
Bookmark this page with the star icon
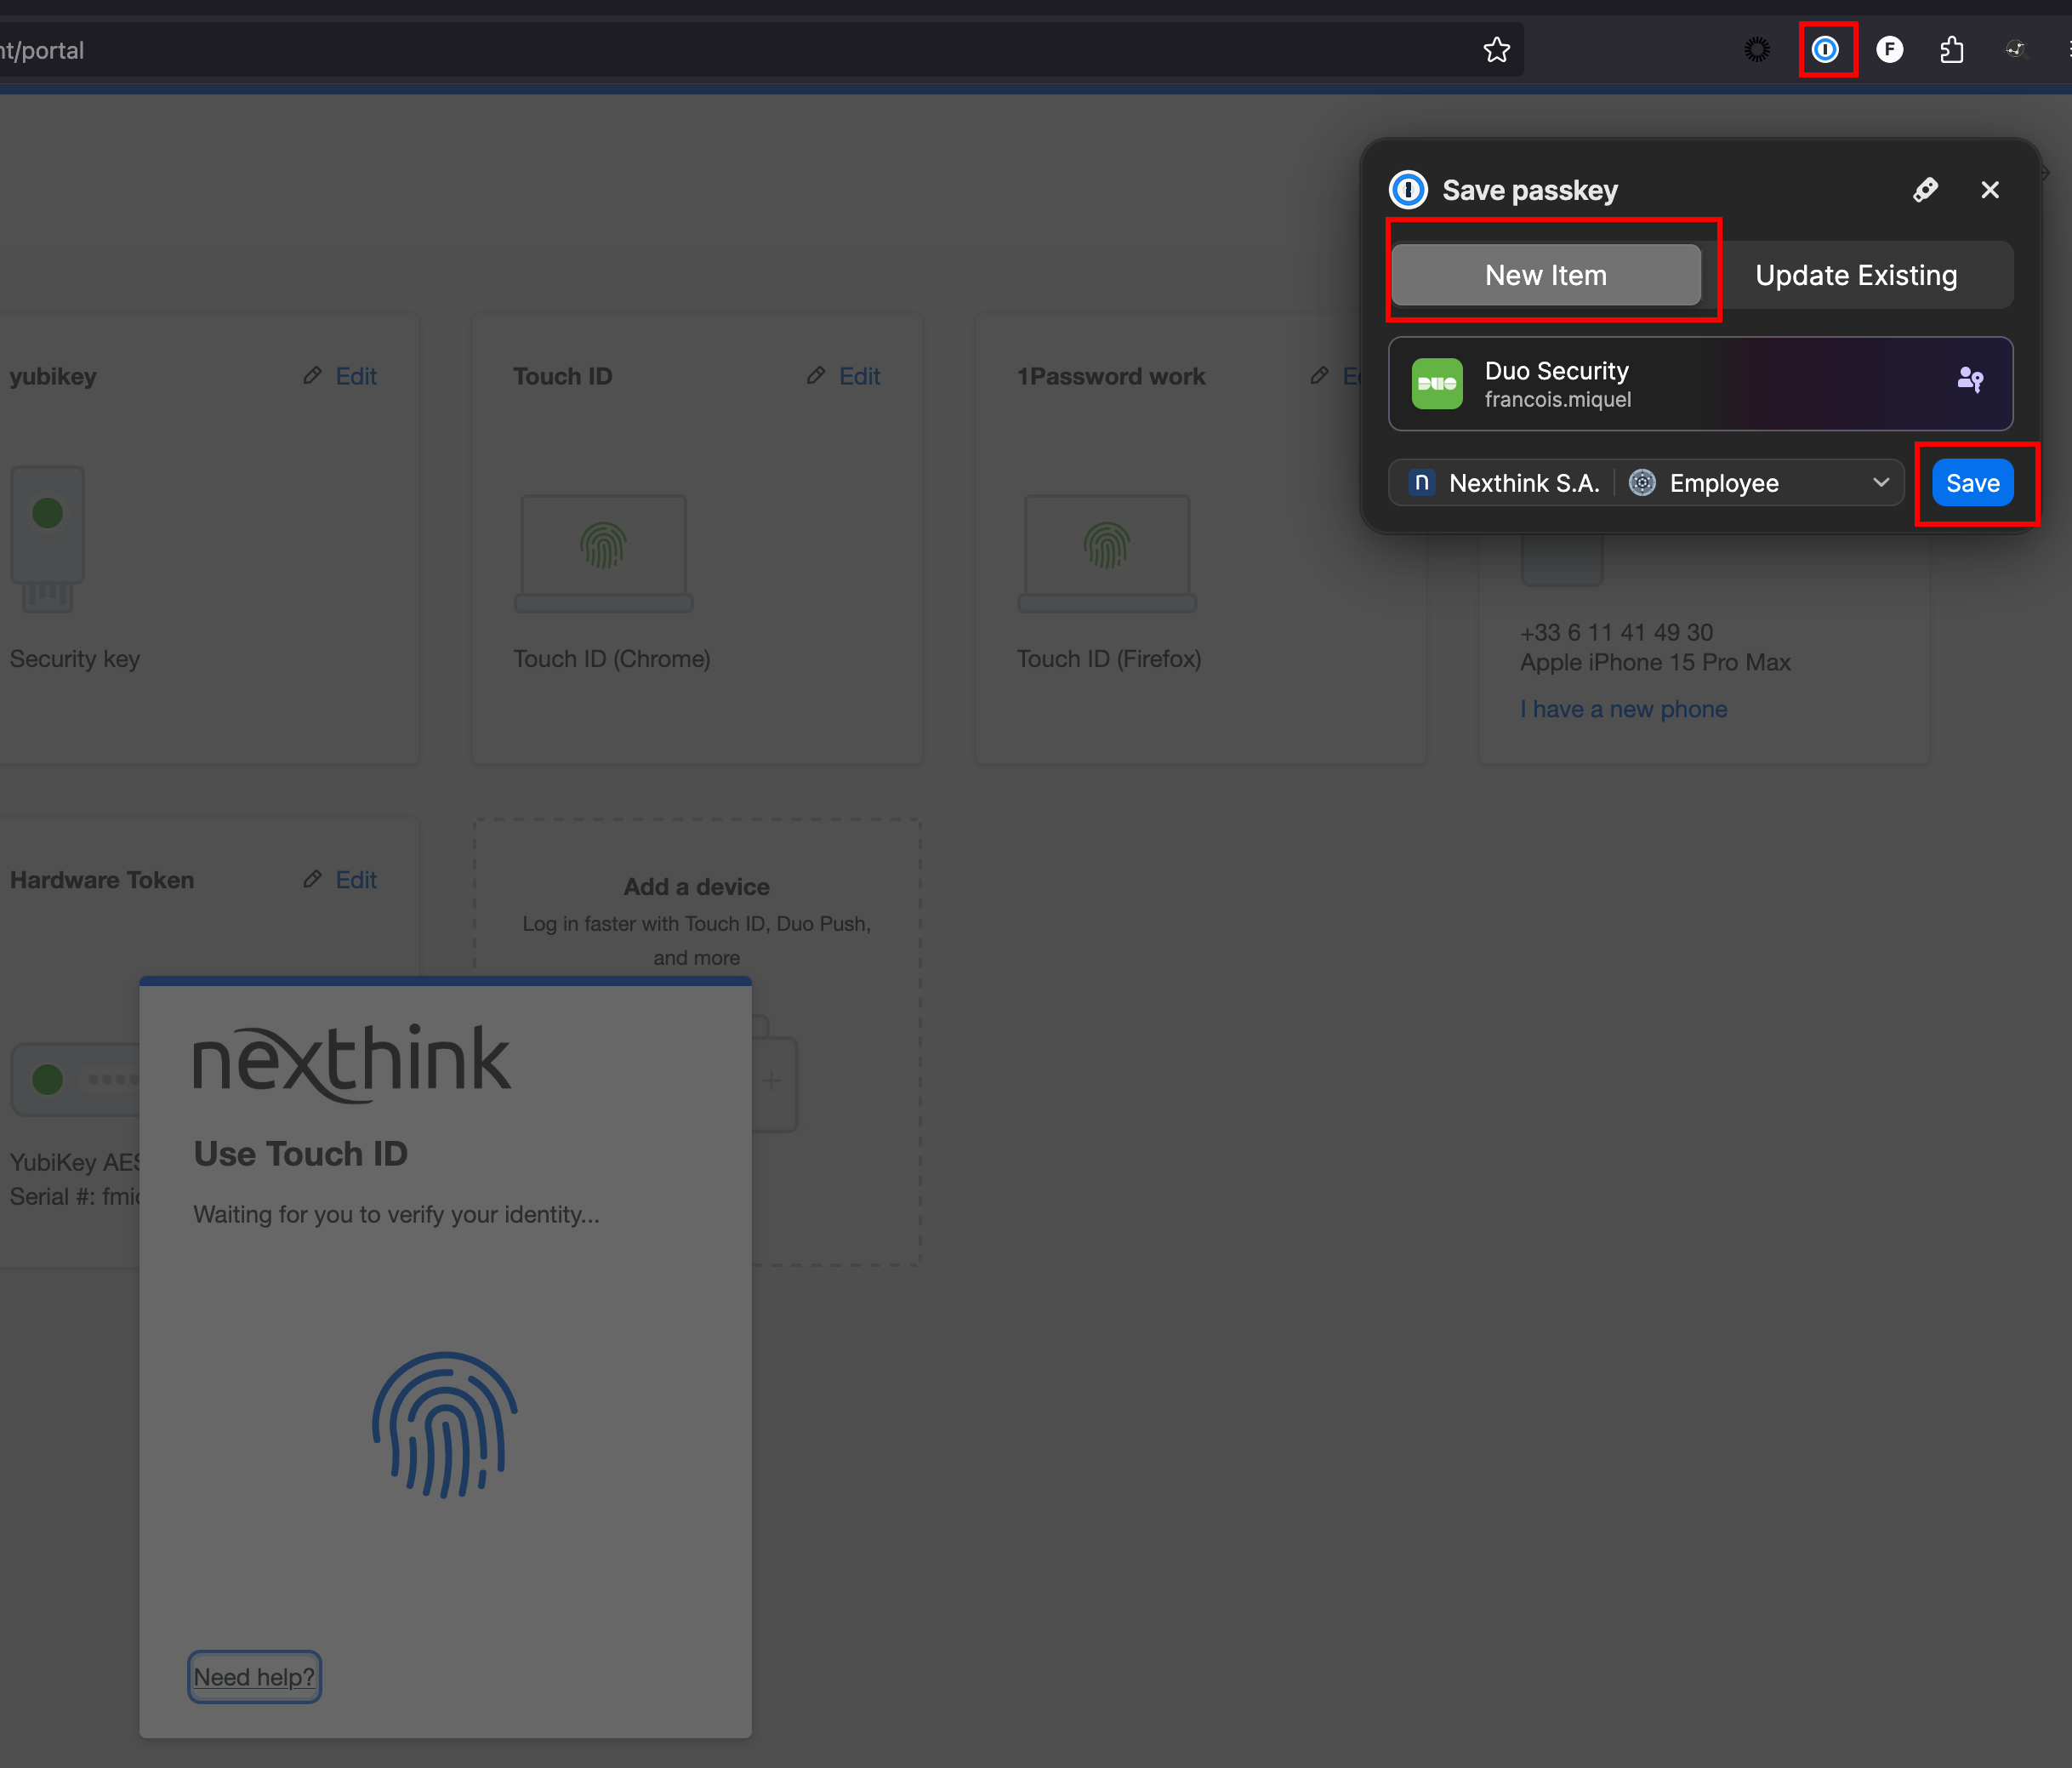(1496, 49)
